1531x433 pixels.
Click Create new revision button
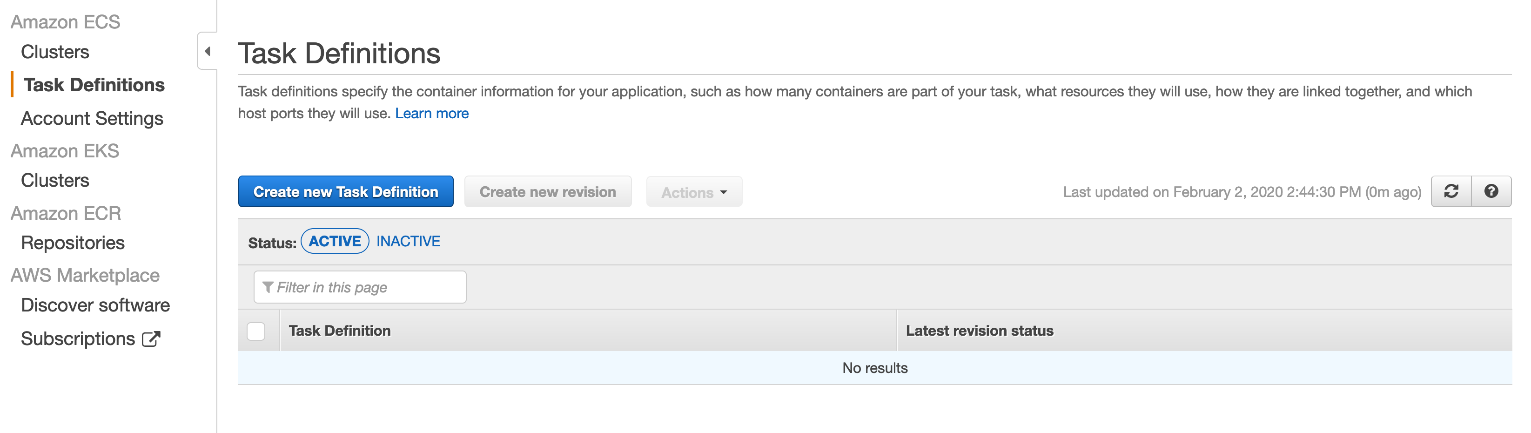pyautogui.click(x=548, y=191)
